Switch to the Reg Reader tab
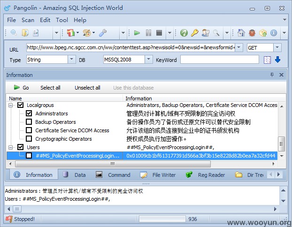 click(206, 175)
